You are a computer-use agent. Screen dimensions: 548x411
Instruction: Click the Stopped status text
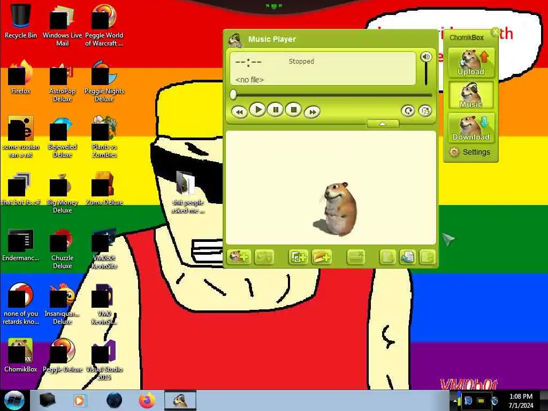(301, 61)
